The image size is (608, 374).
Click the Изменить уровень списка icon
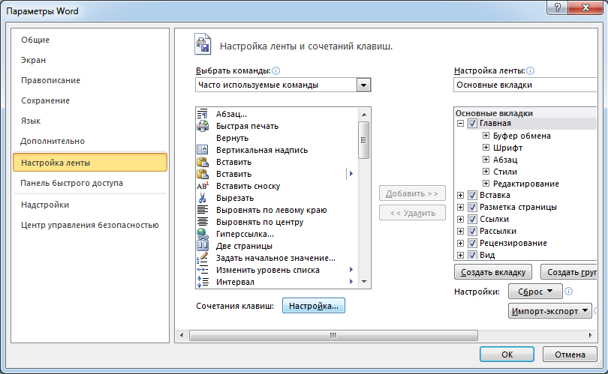click(x=203, y=270)
